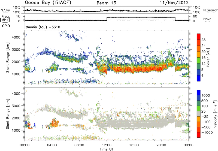The image size is (218, 151).
Task: Click the '16:00' time axis label
Action: [134, 145]
